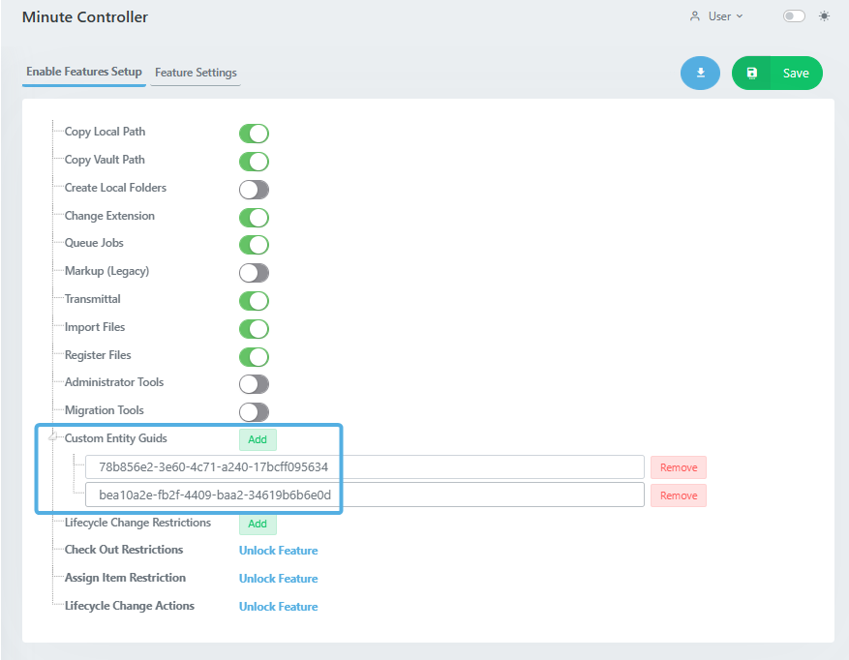This screenshot has width=849, height=660.
Task: Enable Create Local Folders
Action: pyautogui.click(x=254, y=189)
